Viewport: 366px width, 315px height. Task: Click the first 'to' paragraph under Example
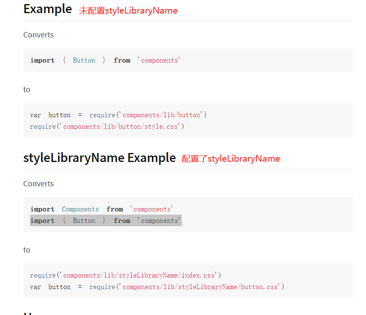[x=27, y=90]
